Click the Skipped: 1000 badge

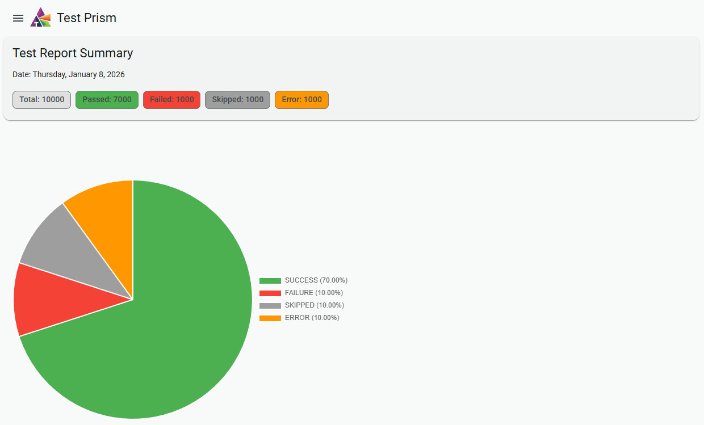[x=237, y=99]
